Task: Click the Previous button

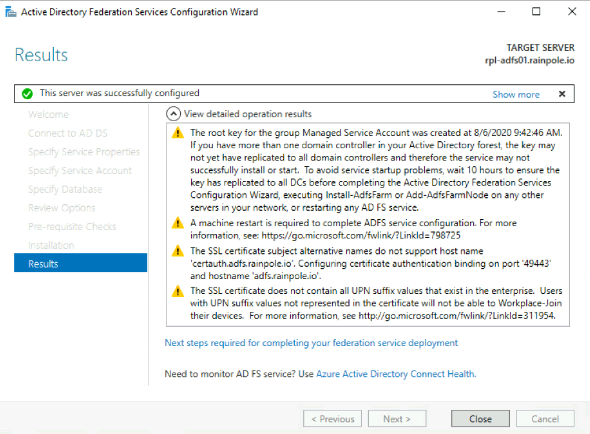Action: click(x=332, y=418)
